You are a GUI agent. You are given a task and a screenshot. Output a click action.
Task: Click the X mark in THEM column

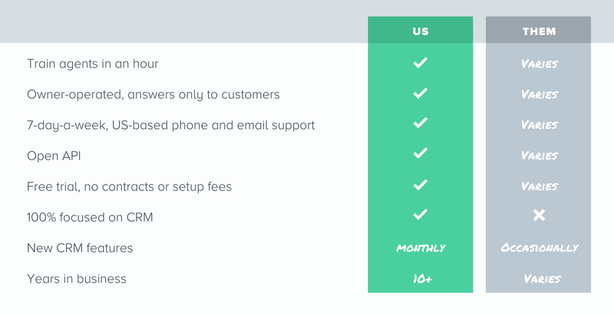pos(539,215)
